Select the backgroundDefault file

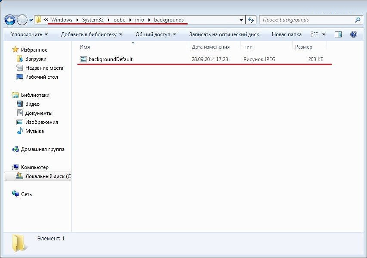(x=111, y=59)
